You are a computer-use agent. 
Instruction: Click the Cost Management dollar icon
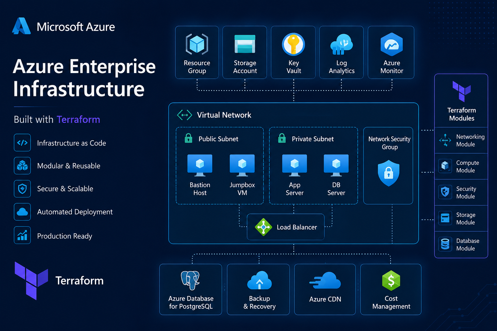click(x=391, y=281)
